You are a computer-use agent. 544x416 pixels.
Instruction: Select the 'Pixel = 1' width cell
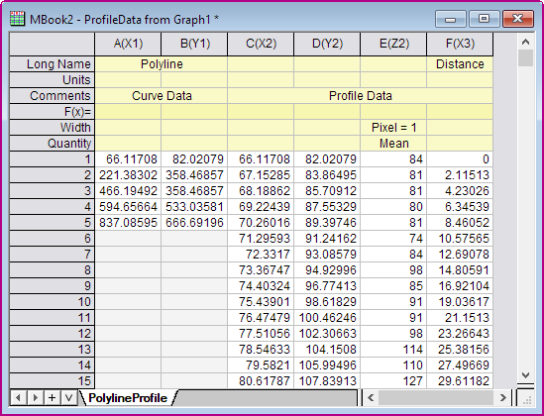393,128
